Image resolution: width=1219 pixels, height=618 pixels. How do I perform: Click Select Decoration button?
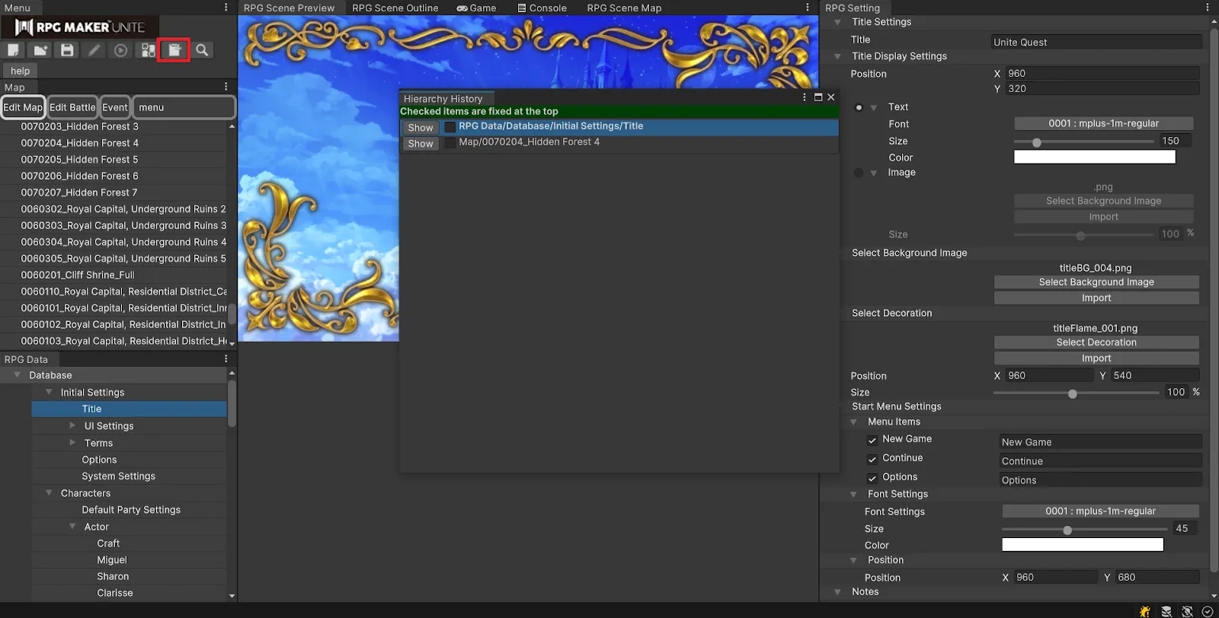(1096, 342)
